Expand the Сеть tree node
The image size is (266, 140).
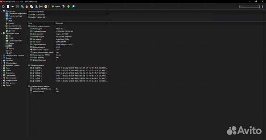click(2, 68)
